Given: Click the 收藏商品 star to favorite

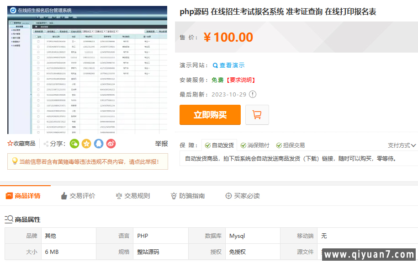Looking at the screenshot, I should [x=11, y=144].
